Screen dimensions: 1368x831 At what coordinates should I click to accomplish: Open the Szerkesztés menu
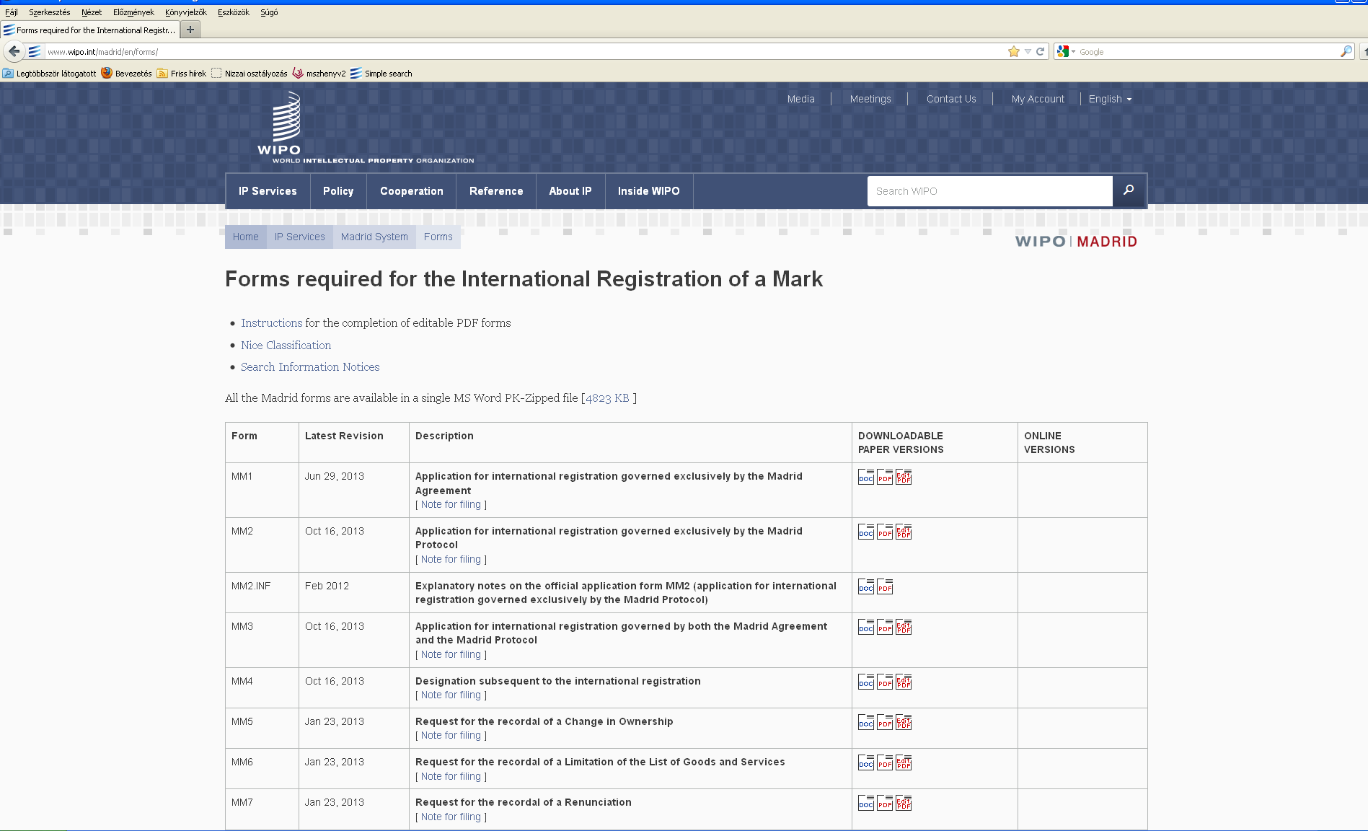49,12
